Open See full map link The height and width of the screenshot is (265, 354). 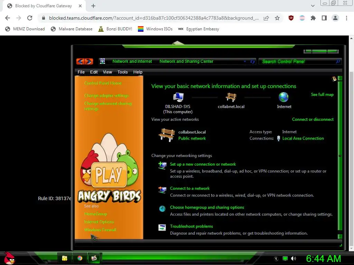coord(322,95)
